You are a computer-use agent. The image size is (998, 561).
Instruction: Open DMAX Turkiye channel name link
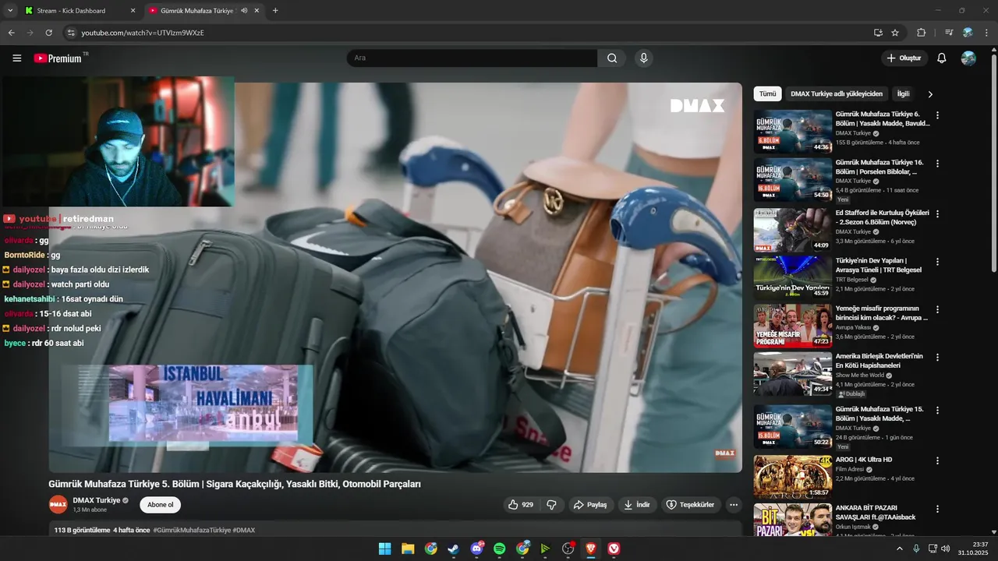(96, 500)
